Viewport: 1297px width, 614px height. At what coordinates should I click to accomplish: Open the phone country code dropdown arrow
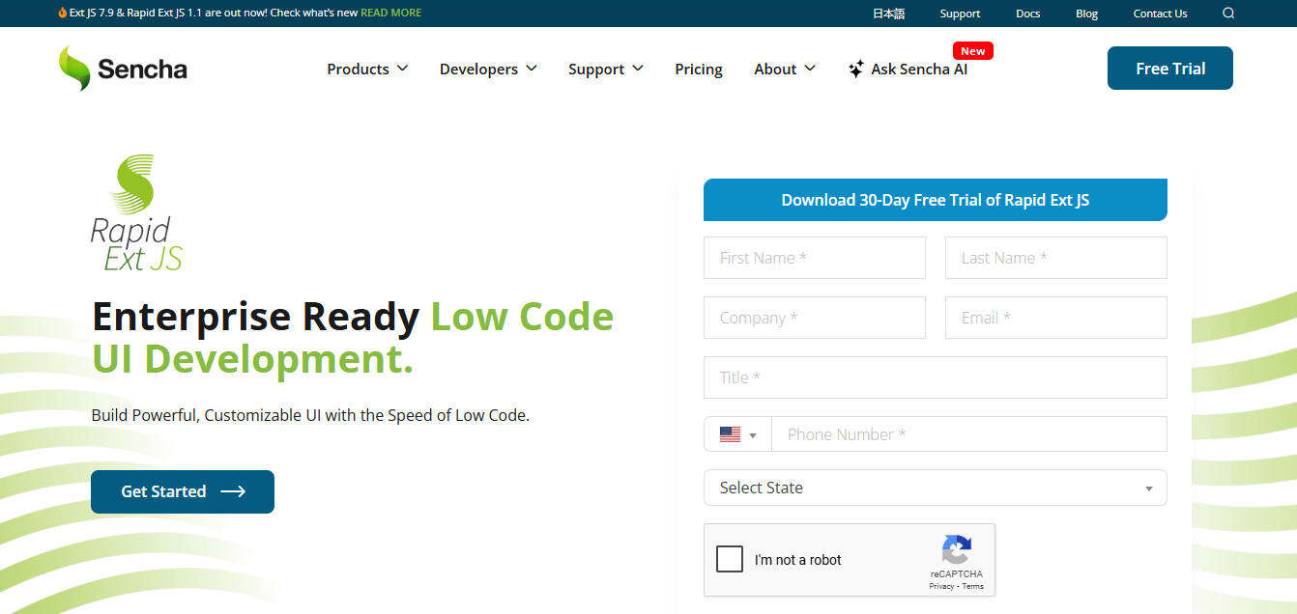click(753, 435)
